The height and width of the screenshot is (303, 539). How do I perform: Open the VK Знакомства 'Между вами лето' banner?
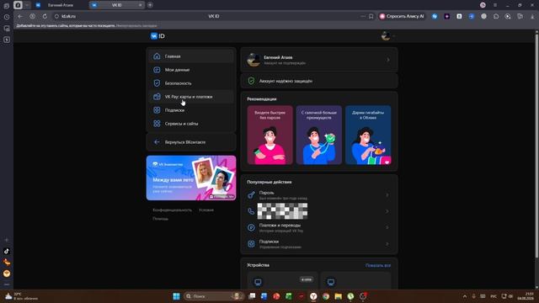(x=191, y=178)
